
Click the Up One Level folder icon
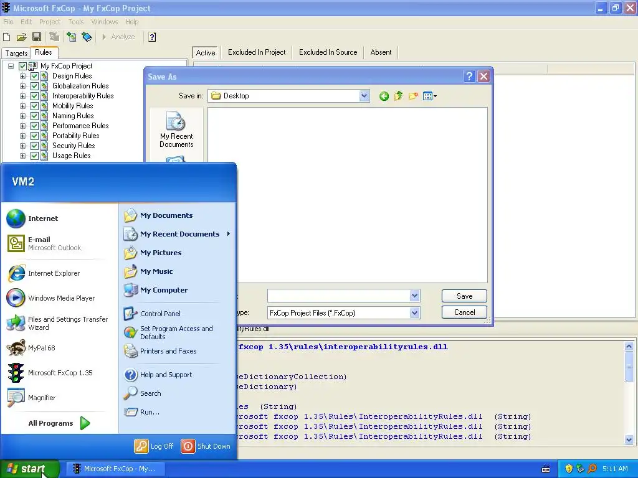[x=398, y=96]
